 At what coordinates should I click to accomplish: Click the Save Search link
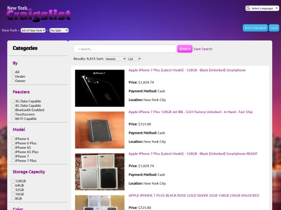coord(203,49)
